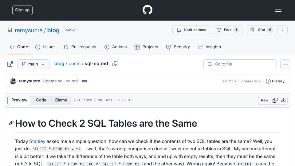The width and height of the screenshot is (295, 166).
Task: Switch to the Security tab
Action: coord(178,47)
